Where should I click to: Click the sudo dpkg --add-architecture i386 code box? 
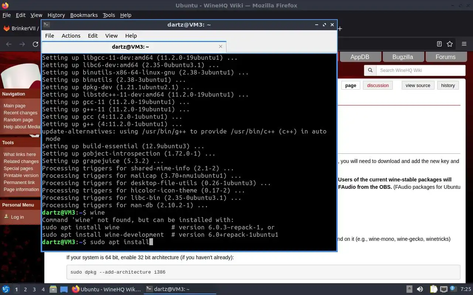click(x=263, y=272)
